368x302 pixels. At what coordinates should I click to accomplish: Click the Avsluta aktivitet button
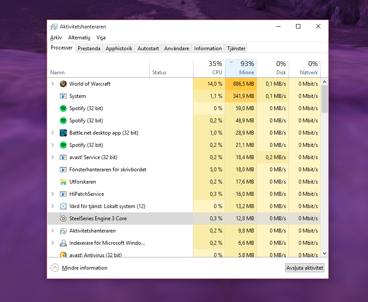[305, 268]
